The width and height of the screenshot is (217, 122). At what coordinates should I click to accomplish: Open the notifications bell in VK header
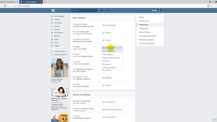102,11
